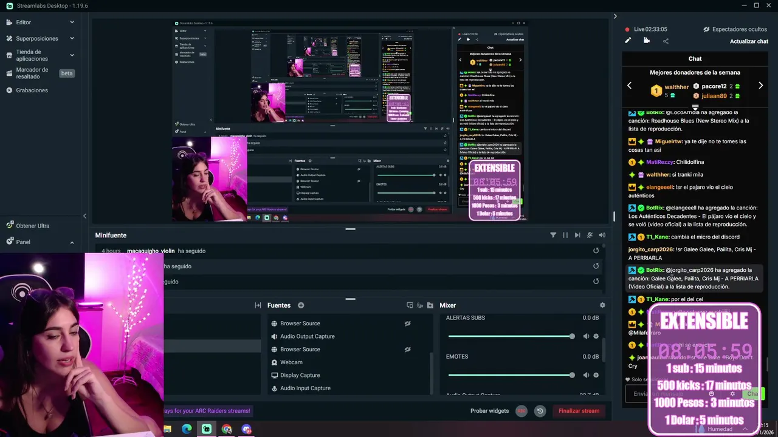778x437 pixels.
Task: Click the audio monitor icon in Fuentes header
Action: click(420, 305)
